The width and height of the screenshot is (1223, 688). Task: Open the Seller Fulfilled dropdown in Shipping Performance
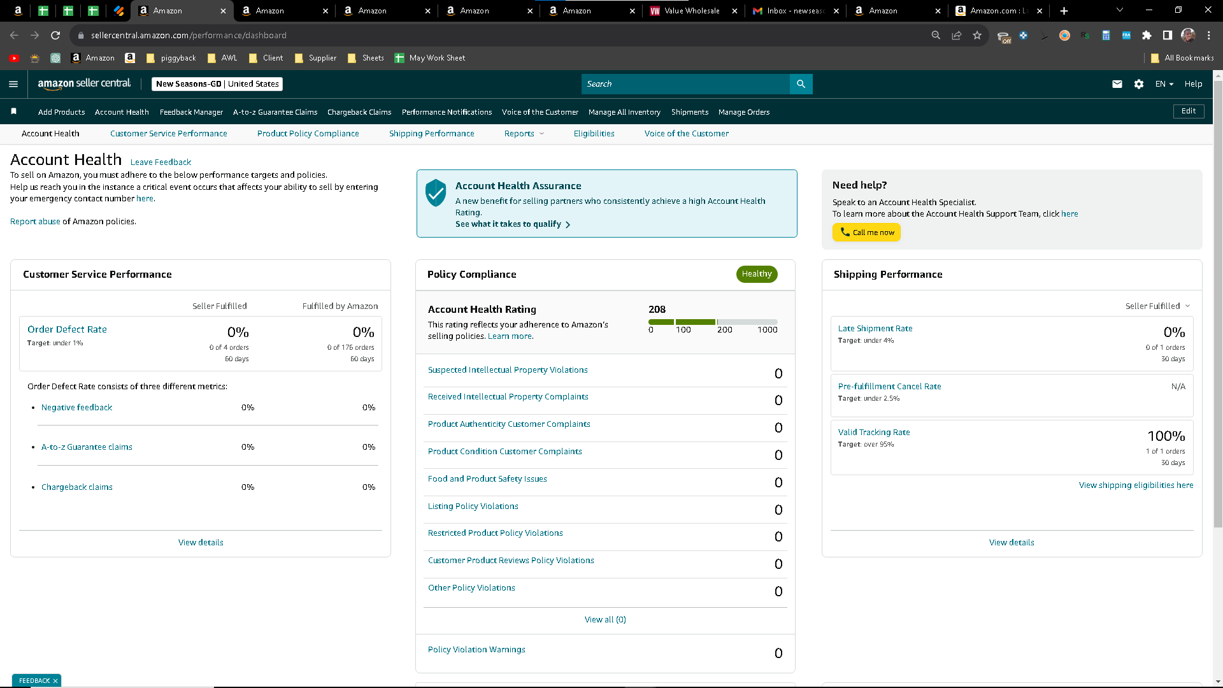pos(1157,306)
